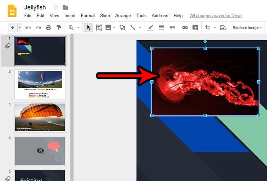Click the bottom-right image resize handle
Image resolution: width=267 pixels, height=181 pixels.
259,115
